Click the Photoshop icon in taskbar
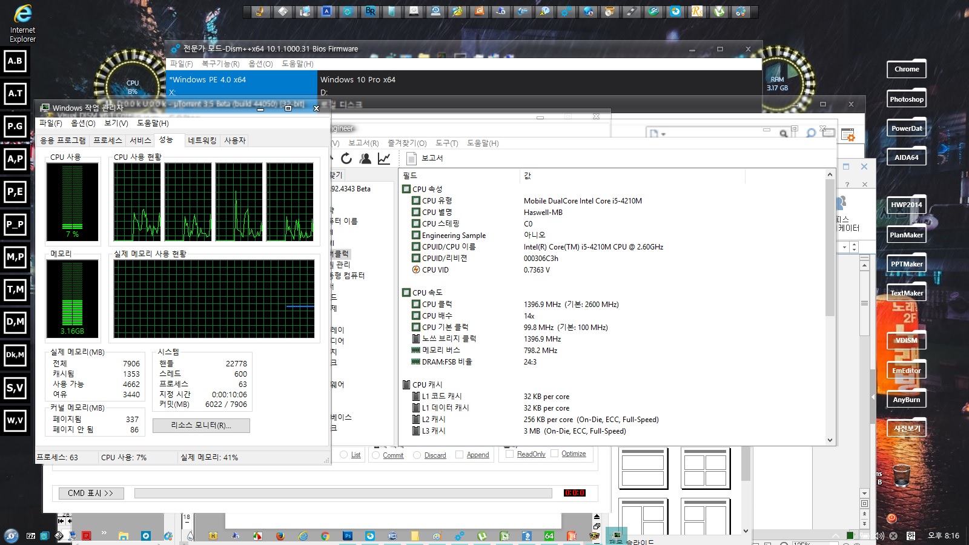This screenshot has height=545, width=969. (347, 536)
